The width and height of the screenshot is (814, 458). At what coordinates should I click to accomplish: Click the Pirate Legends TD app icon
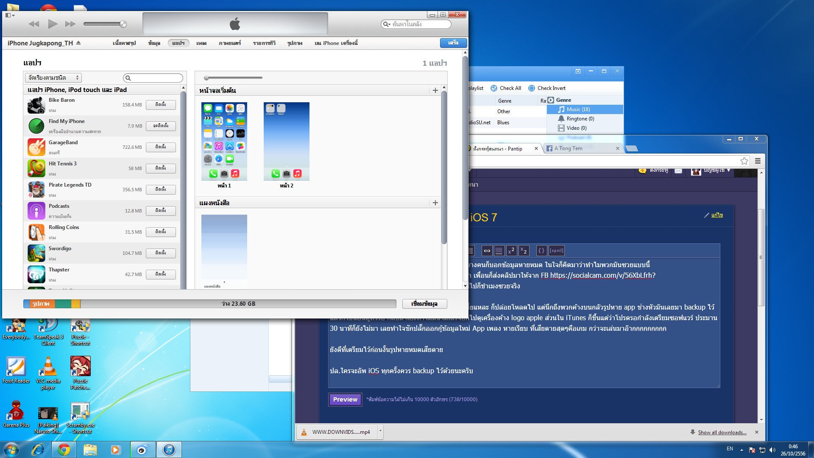(x=36, y=190)
